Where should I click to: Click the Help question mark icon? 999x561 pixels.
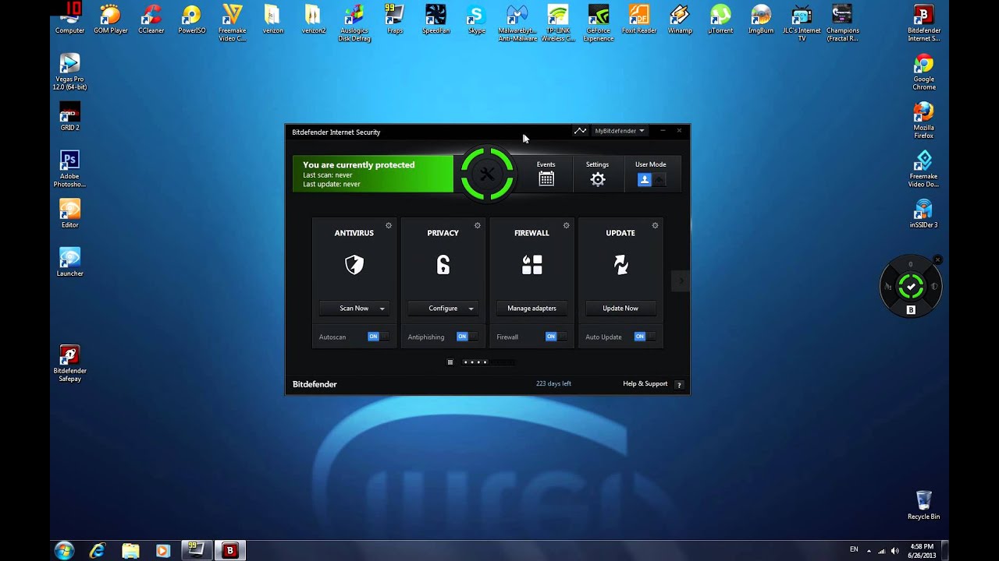tap(679, 384)
